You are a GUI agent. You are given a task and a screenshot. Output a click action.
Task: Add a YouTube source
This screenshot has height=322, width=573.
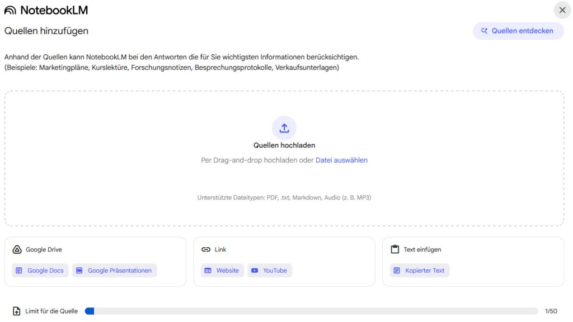tap(270, 271)
